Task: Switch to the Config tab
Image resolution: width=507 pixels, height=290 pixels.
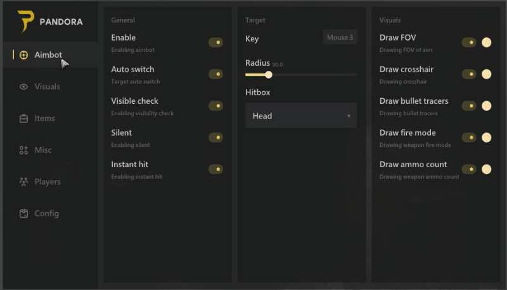Action: coord(46,213)
